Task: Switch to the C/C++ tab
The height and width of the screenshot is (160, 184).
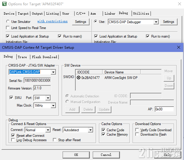Action: pyautogui.click(x=82, y=14)
